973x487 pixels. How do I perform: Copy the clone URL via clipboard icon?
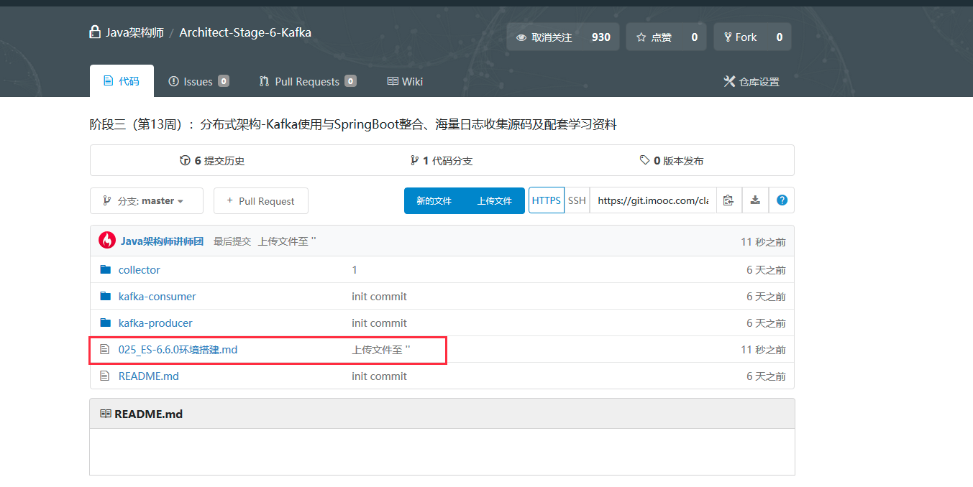(x=728, y=200)
